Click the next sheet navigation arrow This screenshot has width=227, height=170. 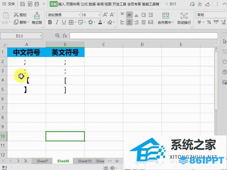pos(18,161)
